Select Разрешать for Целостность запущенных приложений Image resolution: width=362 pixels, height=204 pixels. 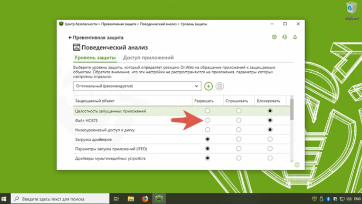click(x=207, y=111)
